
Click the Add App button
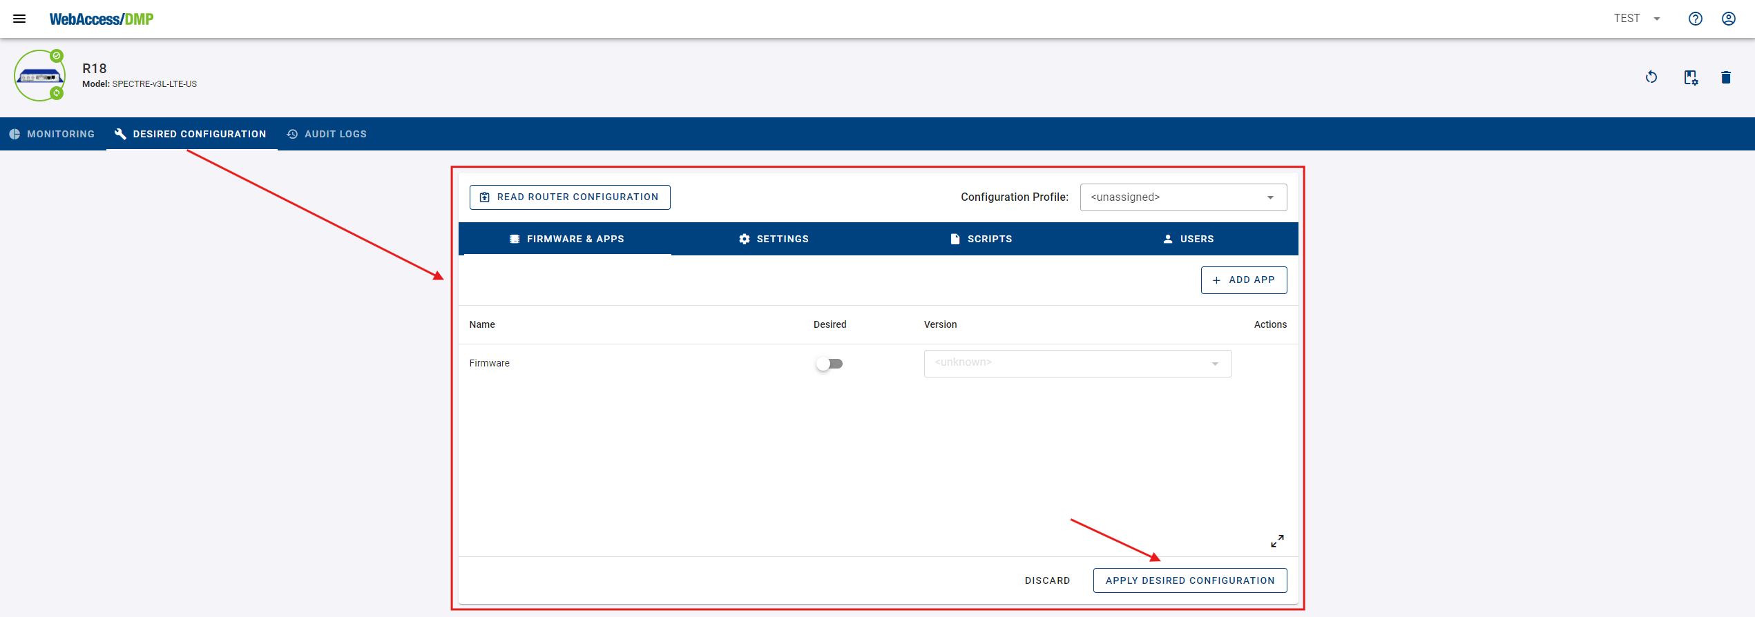click(x=1243, y=280)
